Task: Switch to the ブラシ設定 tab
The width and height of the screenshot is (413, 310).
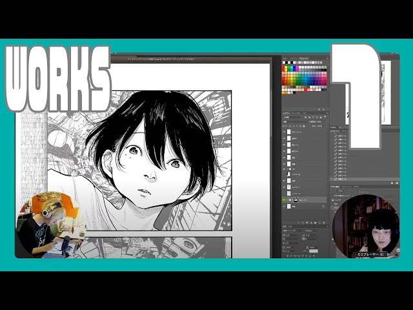Action: coord(335,187)
